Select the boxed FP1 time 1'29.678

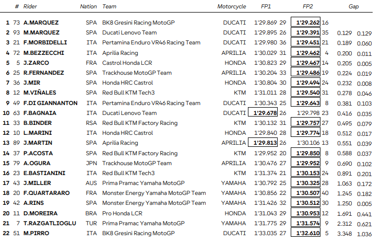click(265, 113)
